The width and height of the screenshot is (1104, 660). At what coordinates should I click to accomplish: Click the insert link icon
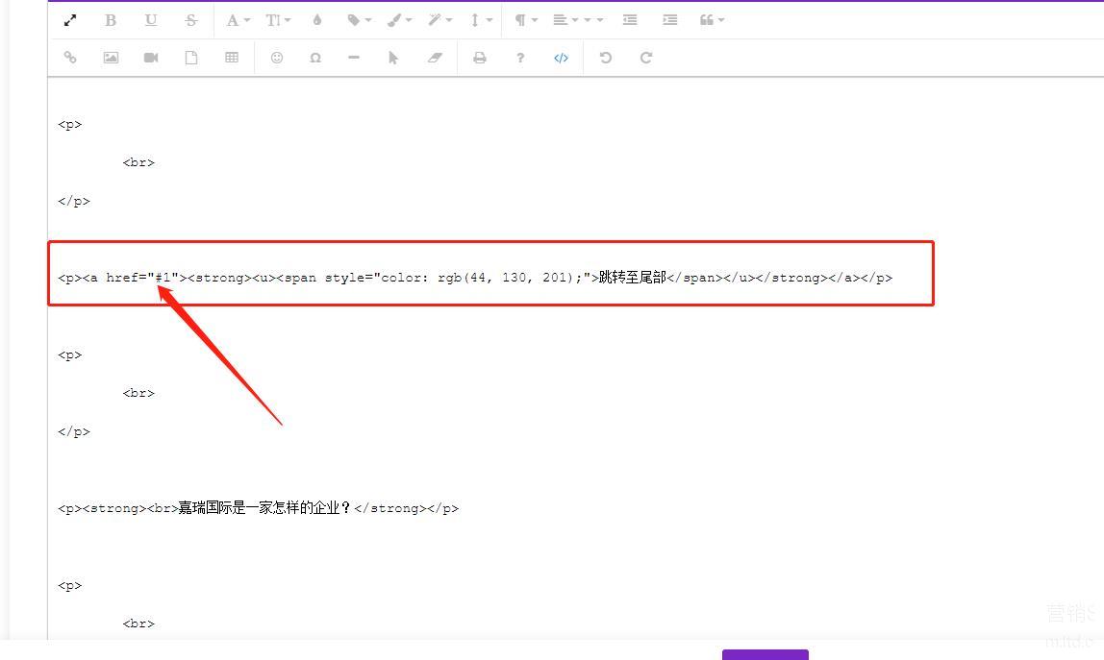(70, 58)
